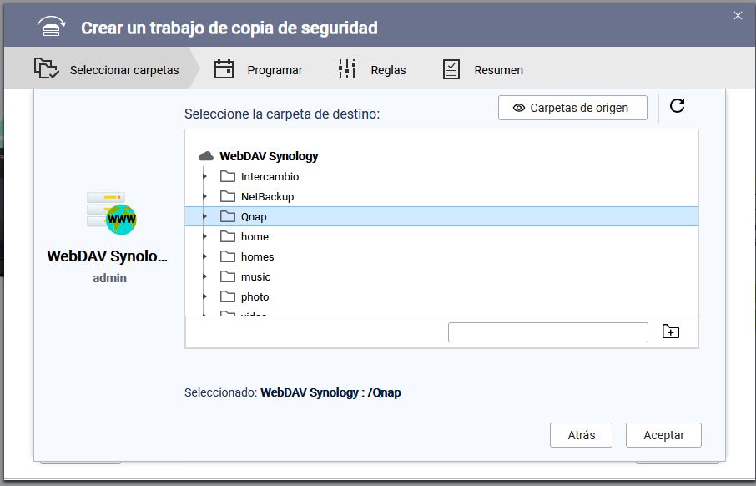Click the cloud icon beside WebDAV Synology root

pos(206,156)
